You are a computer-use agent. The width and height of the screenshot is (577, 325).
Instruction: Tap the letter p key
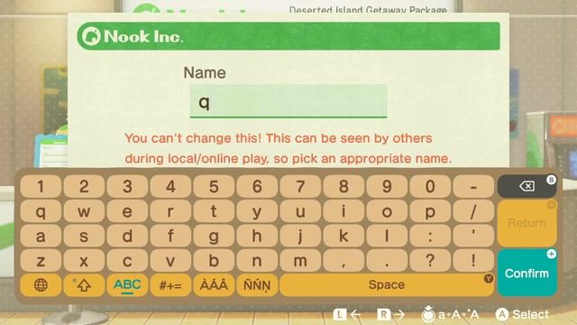[x=430, y=211]
